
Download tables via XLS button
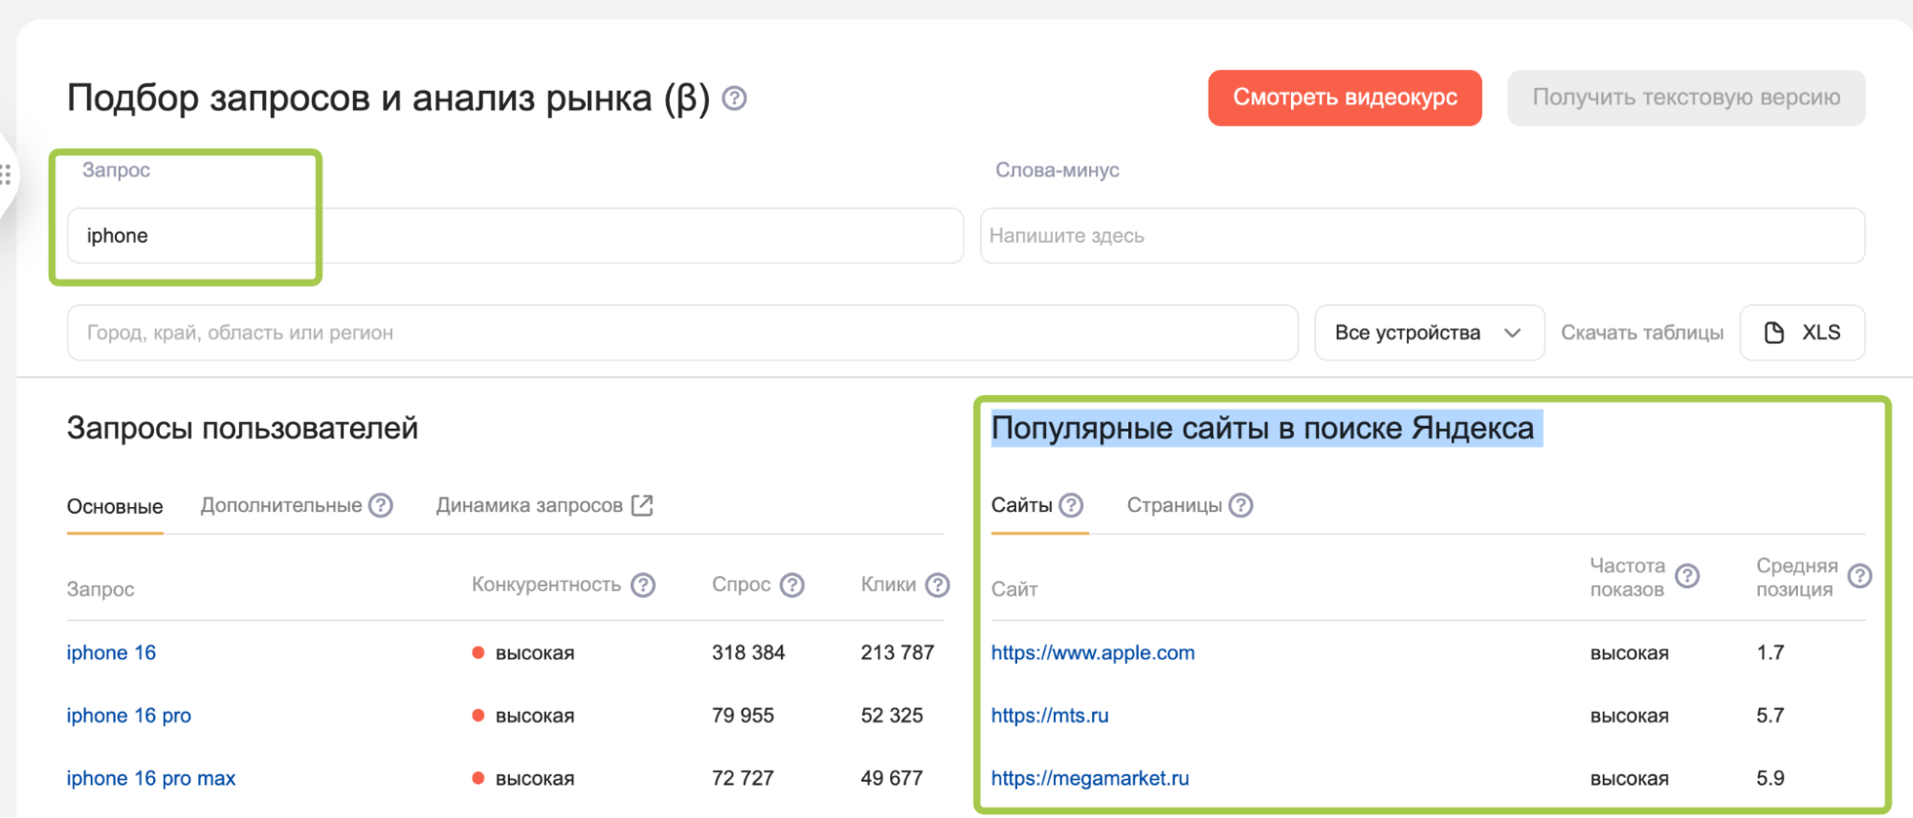tap(1802, 333)
